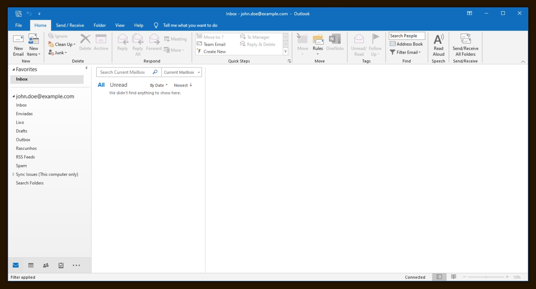Open Address Book
Screen dimensions: 536x289
(x=406, y=44)
